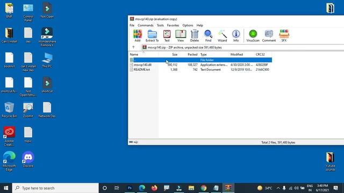
Task: Open the Options menu
Action: click(188, 25)
